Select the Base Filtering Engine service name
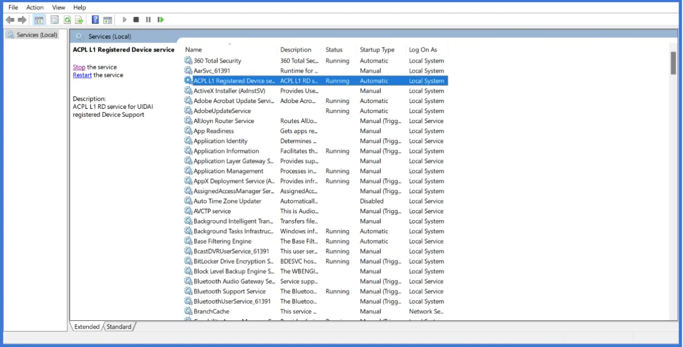683x347 pixels. pyautogui.click(x=223, y=241)
